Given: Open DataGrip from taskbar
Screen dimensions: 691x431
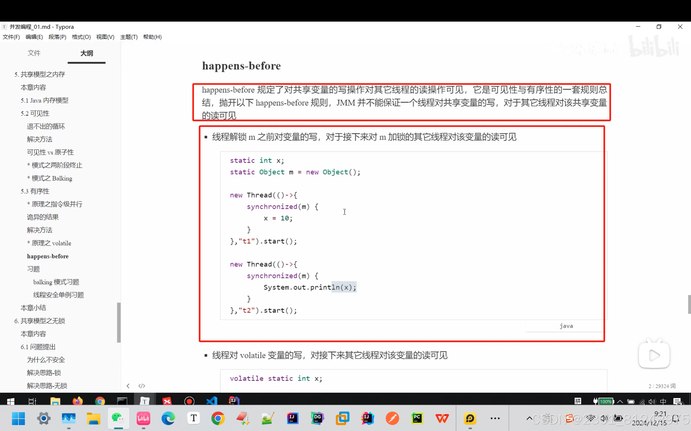Looking at the screenshot, I should click(x=318, y=418).
